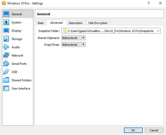Viewport: 166px width, 135px height.
Task: Click the Display screen icon
Action: tap(6, 31)
